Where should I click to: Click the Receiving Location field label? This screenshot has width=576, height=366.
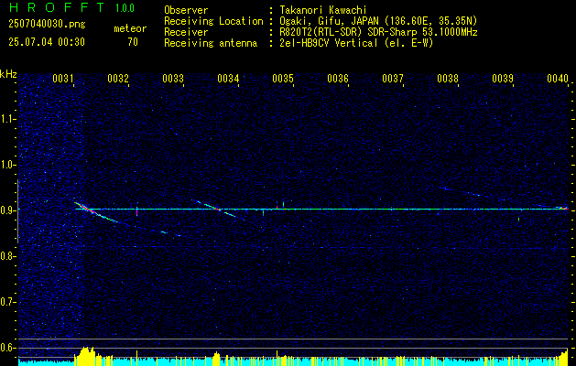[x=213, y=21]
